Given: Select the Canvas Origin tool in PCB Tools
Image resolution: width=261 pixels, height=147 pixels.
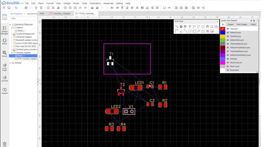Looking at the screenshot, I should point(177,31).
